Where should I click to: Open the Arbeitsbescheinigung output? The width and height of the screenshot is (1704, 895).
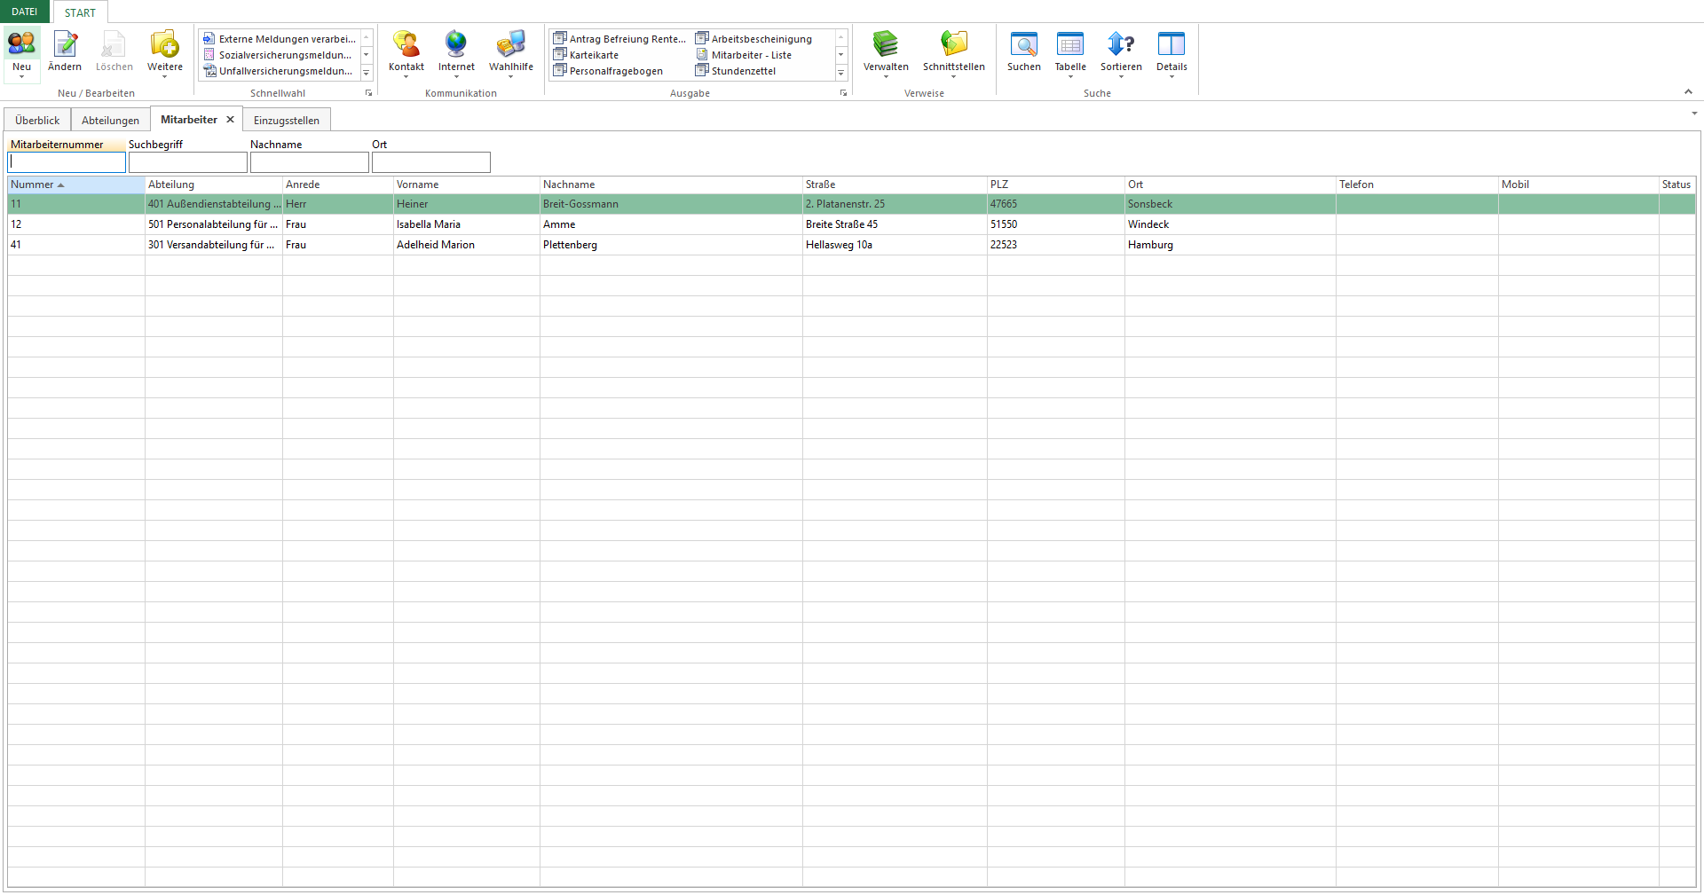click(754, 39)
